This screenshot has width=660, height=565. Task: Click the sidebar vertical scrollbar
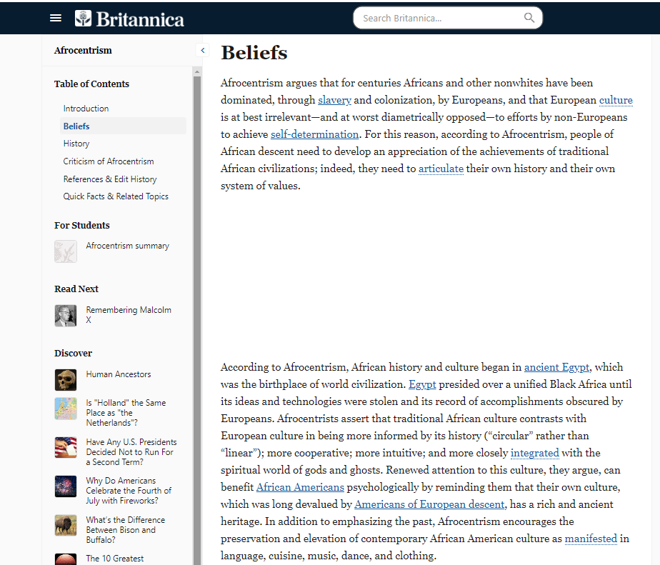(x=197, y=320)
